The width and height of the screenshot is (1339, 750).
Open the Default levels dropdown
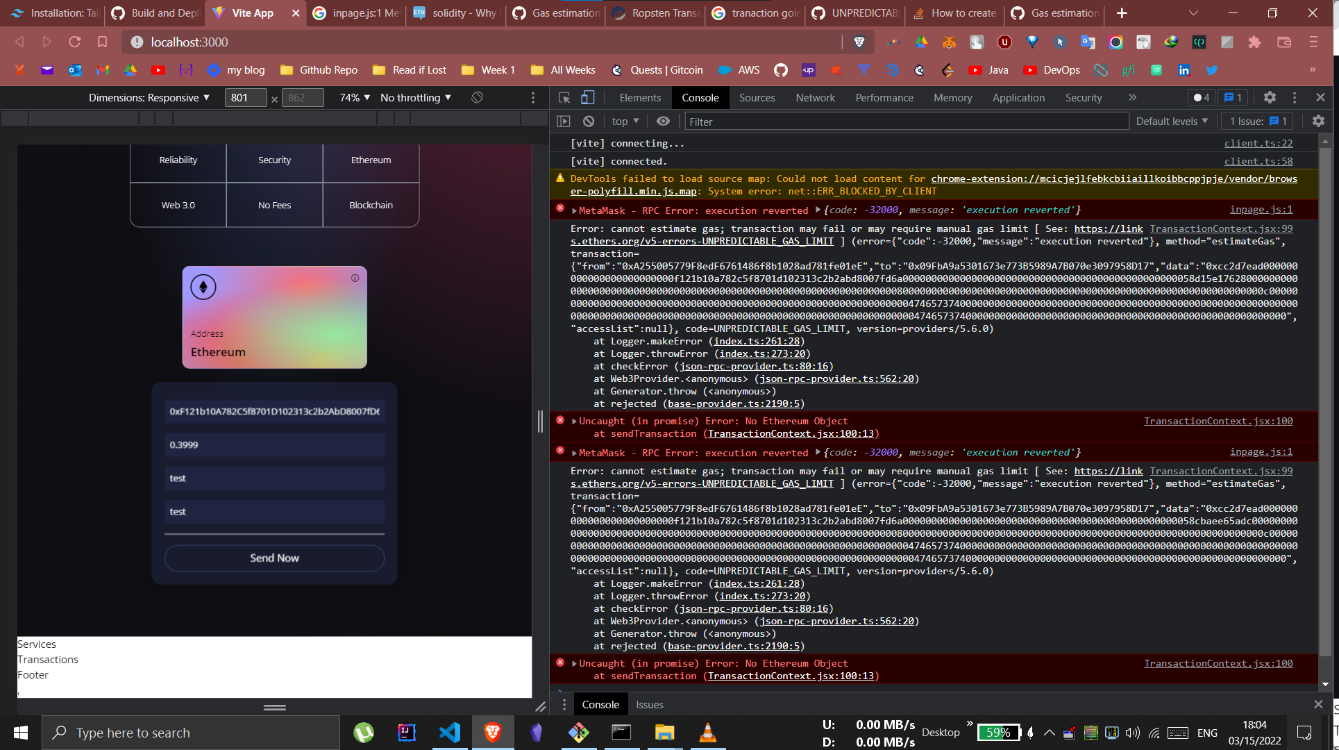(x=1172, y=121)
